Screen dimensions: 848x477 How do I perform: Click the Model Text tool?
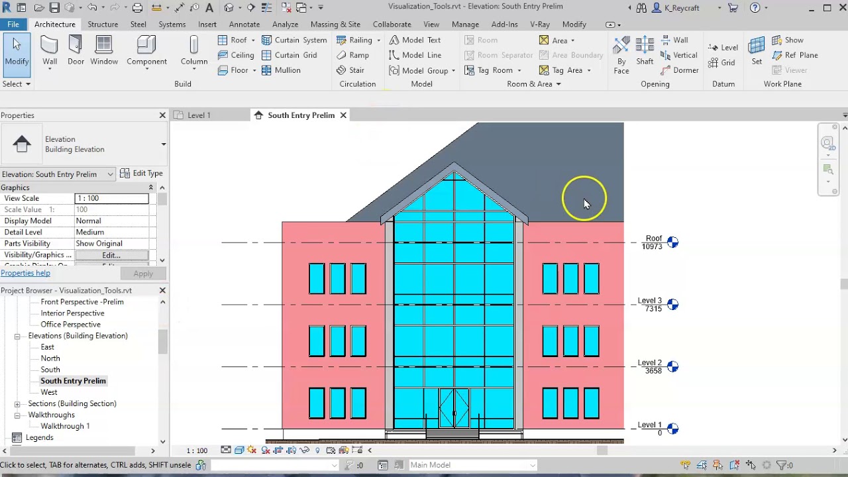point(415,40)
